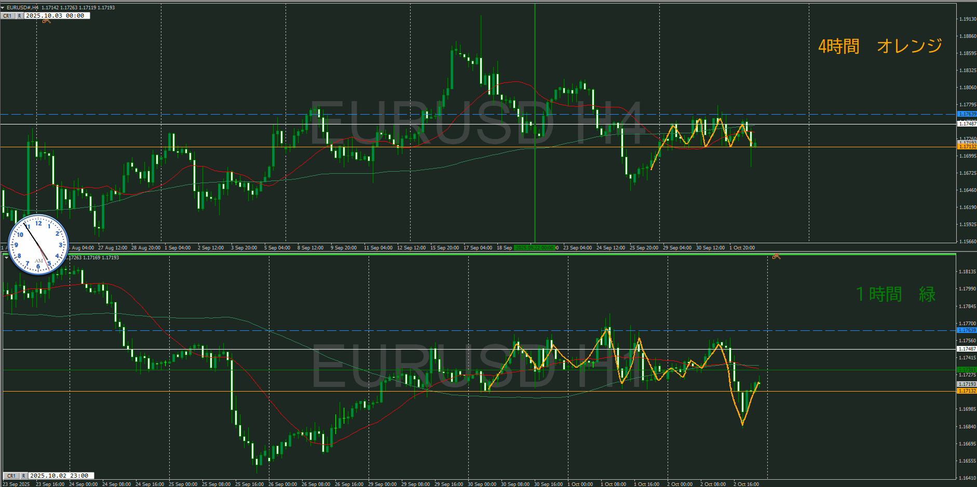Click the 2025.10.03 00:00 date field
Image resolution: width=977 pixels, height=487 pixels.
(57, 16)
